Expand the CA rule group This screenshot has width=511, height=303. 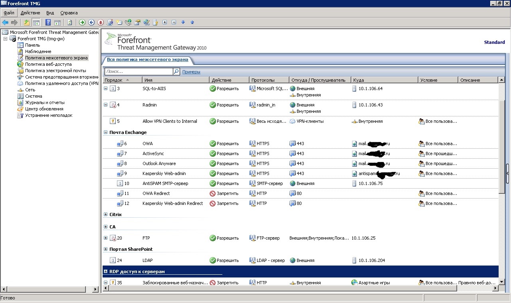(x=106, y=227)
